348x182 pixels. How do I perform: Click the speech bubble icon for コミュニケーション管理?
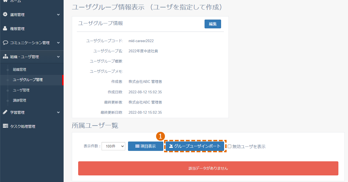[5, 43]
